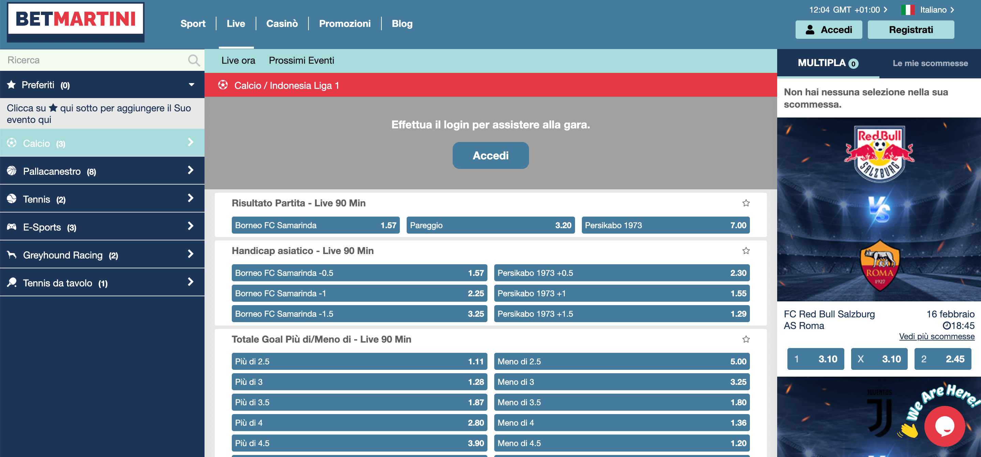Favorite the Risultato Partita market via star
Image resolution: width=981 pixels, height=457 pixels.
[x=746, y=203]
